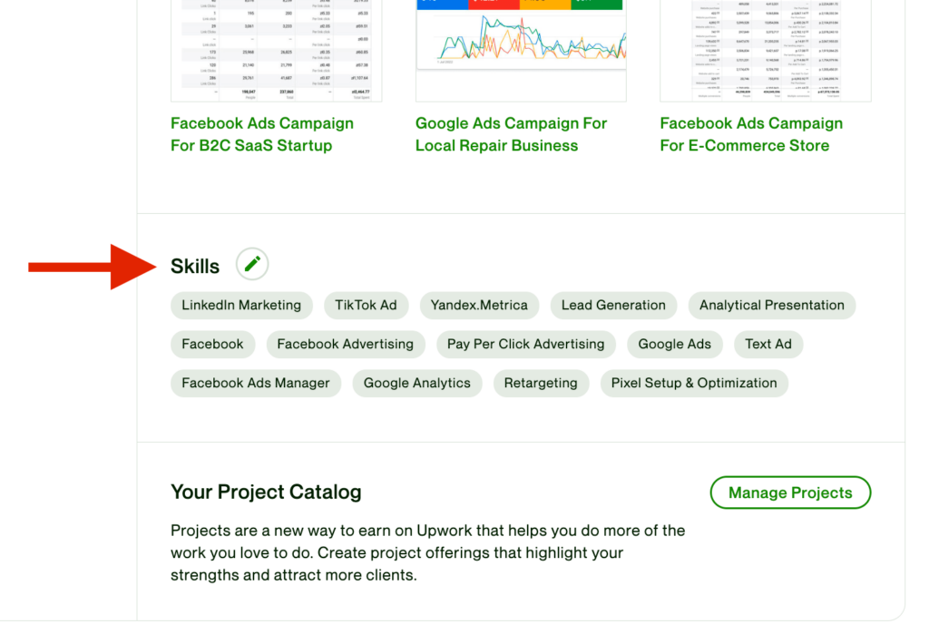
Task: Click the pencil edit icon beside Skills
Action: (252, 265)
